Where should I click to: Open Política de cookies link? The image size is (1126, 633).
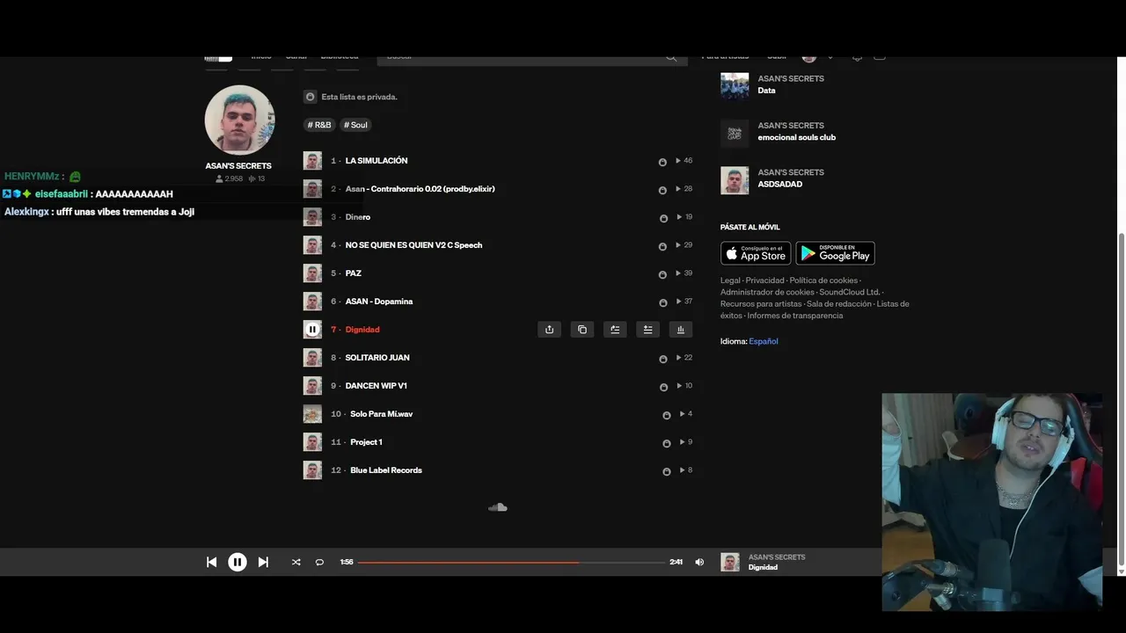[x=823, y=280]
